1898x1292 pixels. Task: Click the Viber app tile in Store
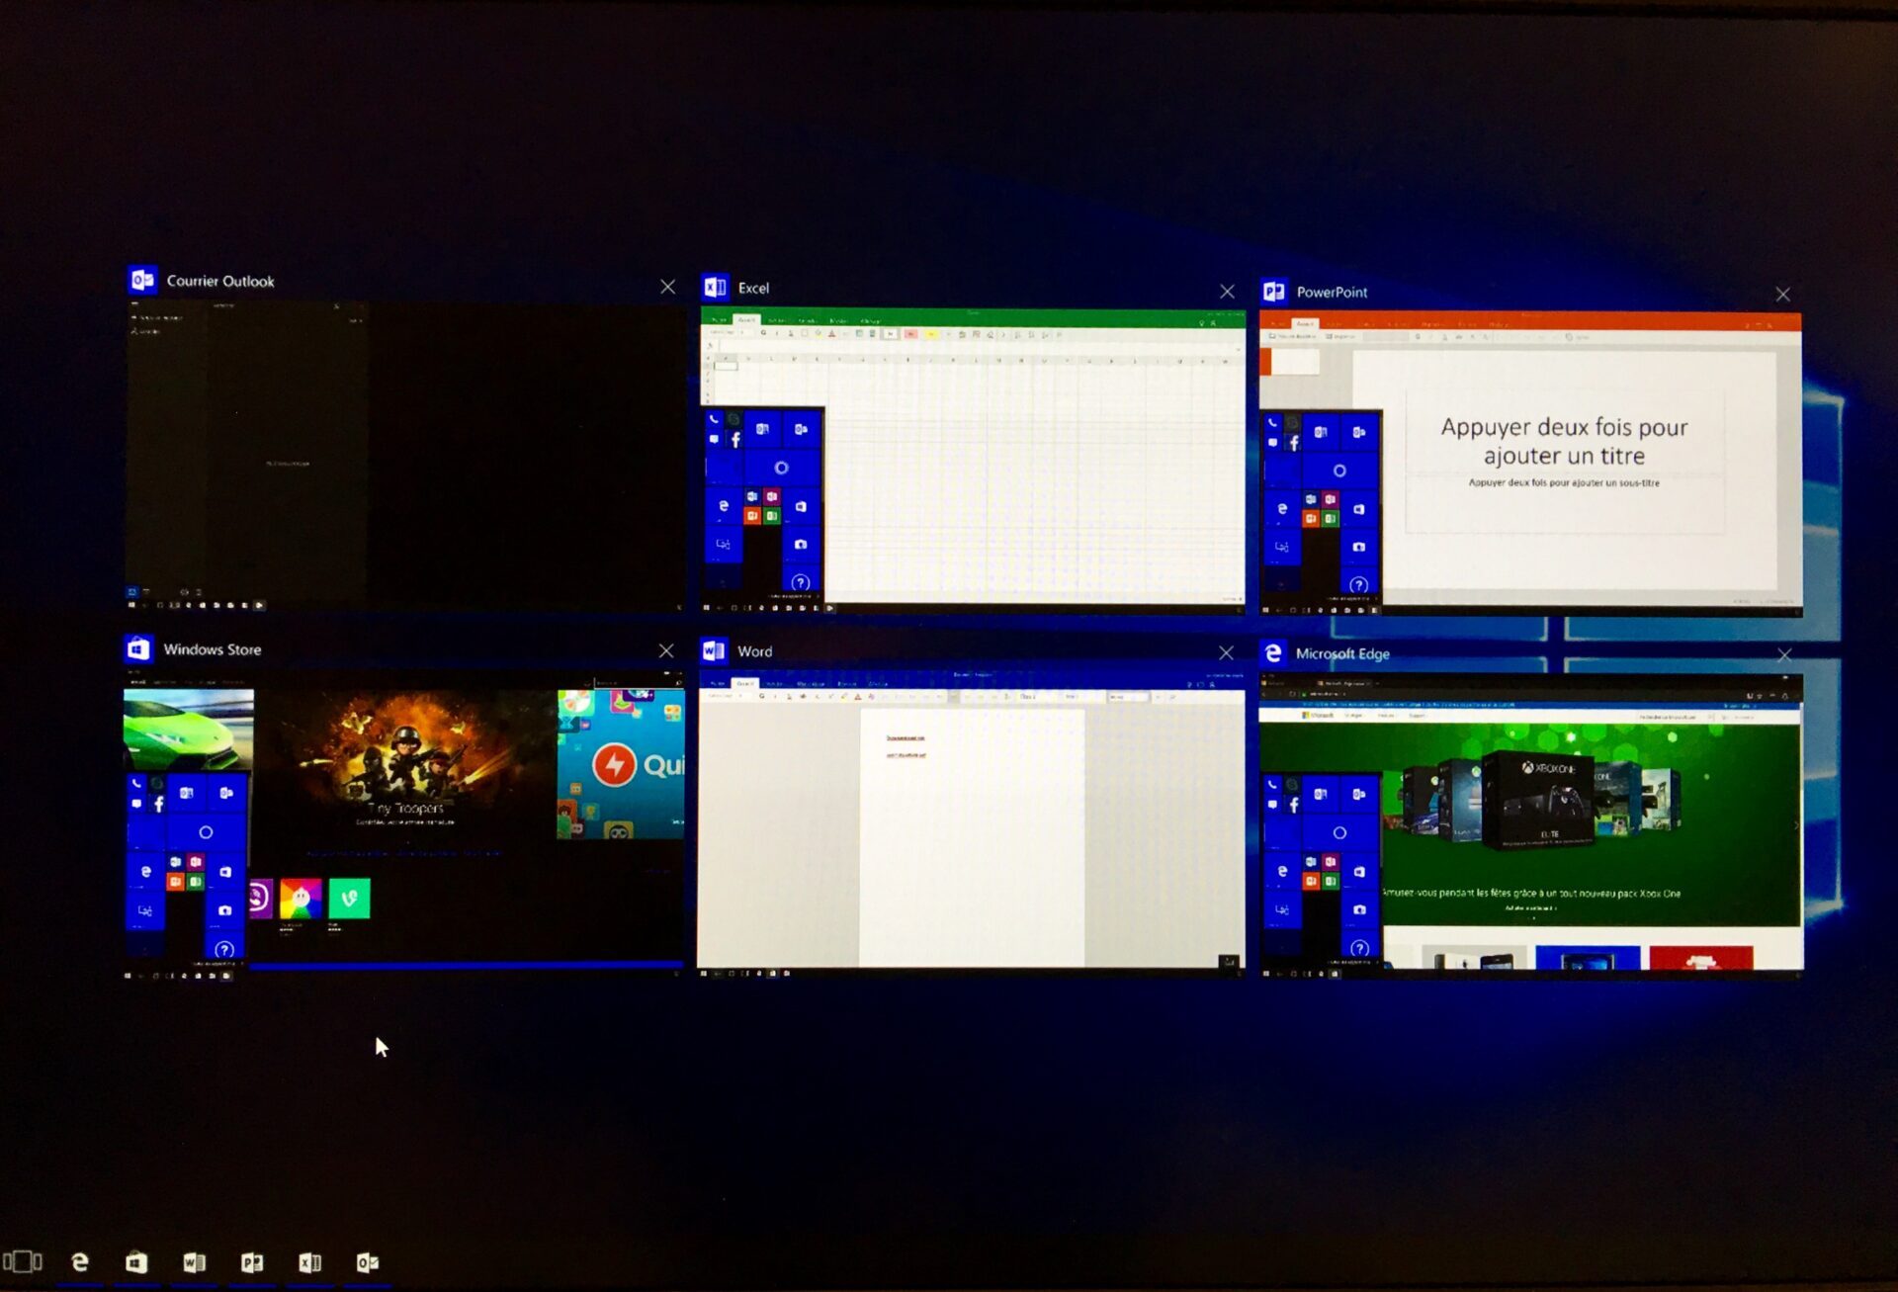[260, 899]
